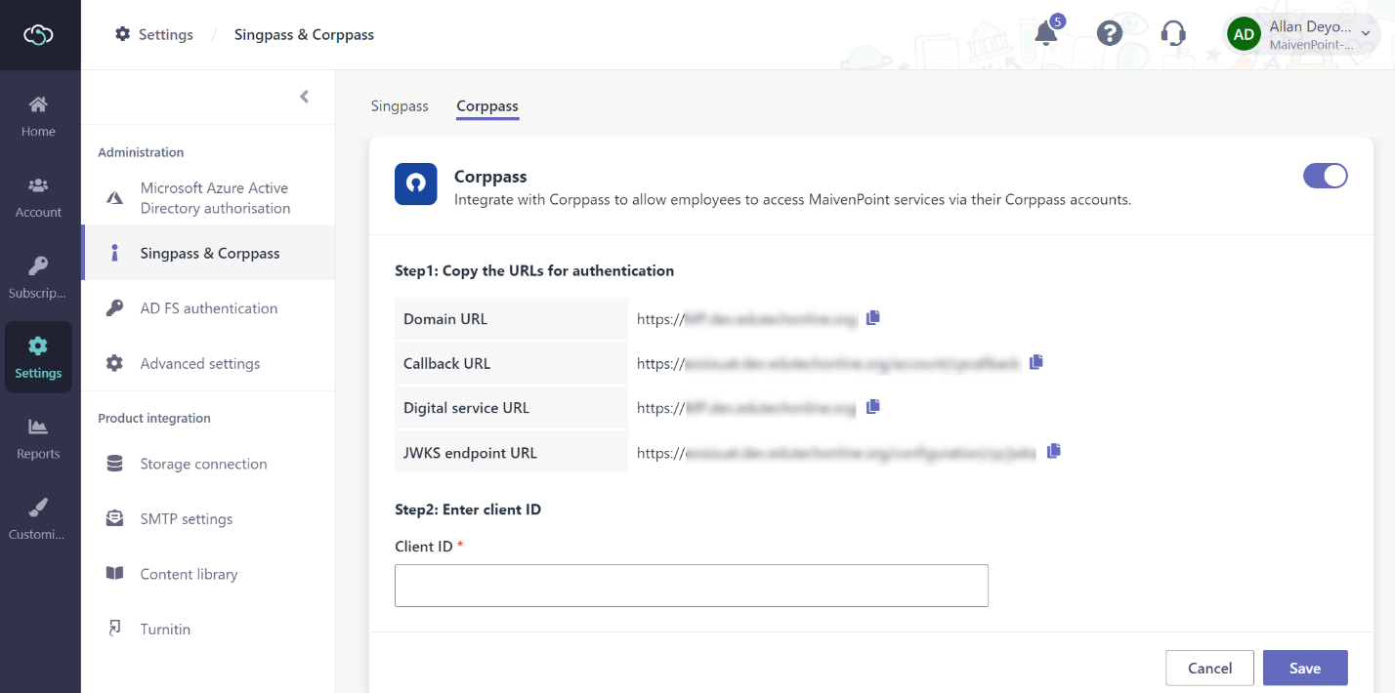The height and width of the screenshot is (693, 1395).
Task: Open the help question mark icon
Action: pos(1109,33)
